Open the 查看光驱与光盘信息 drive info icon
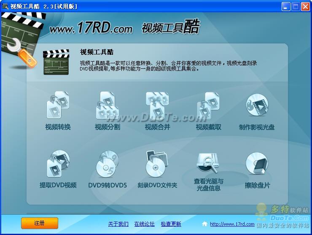 tap(208, 163)
